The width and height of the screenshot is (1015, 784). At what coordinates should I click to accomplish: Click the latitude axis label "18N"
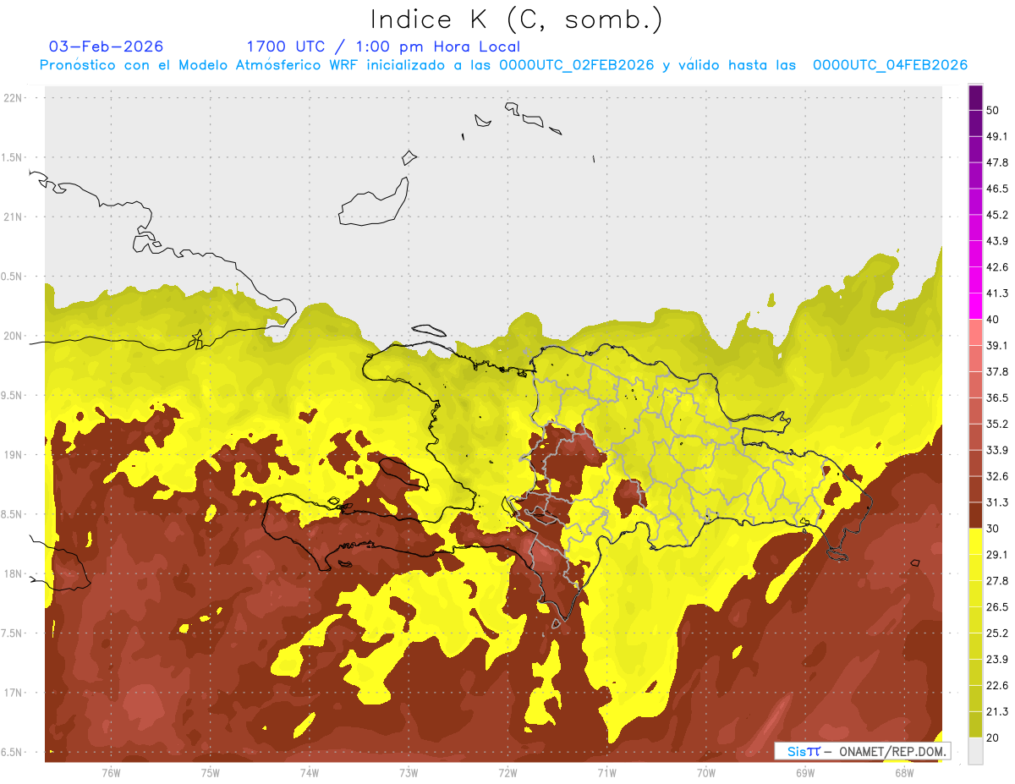pyautogui.click(x=14, y=574)
